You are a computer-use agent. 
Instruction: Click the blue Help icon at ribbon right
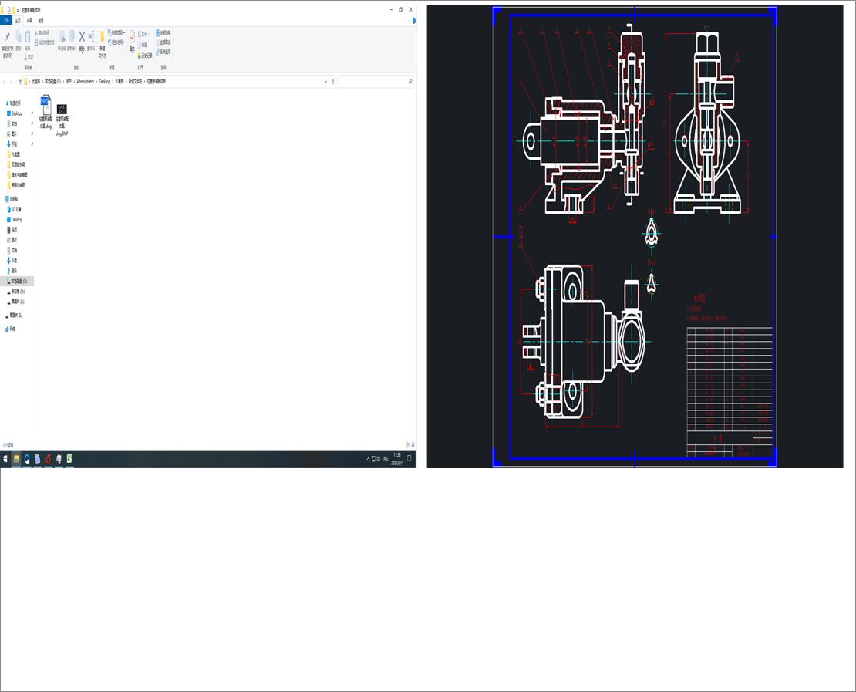[x=414, y=21]
